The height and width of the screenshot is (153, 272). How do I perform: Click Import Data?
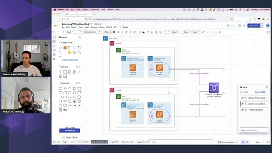click(70, 137)
